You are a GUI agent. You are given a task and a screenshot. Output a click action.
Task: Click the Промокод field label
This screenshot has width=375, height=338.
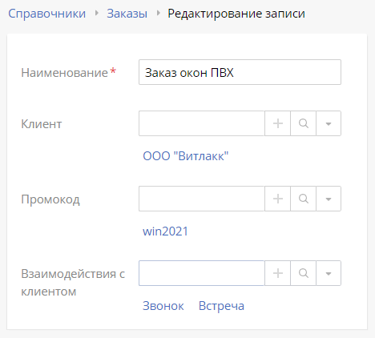click(x=50, y=199)
